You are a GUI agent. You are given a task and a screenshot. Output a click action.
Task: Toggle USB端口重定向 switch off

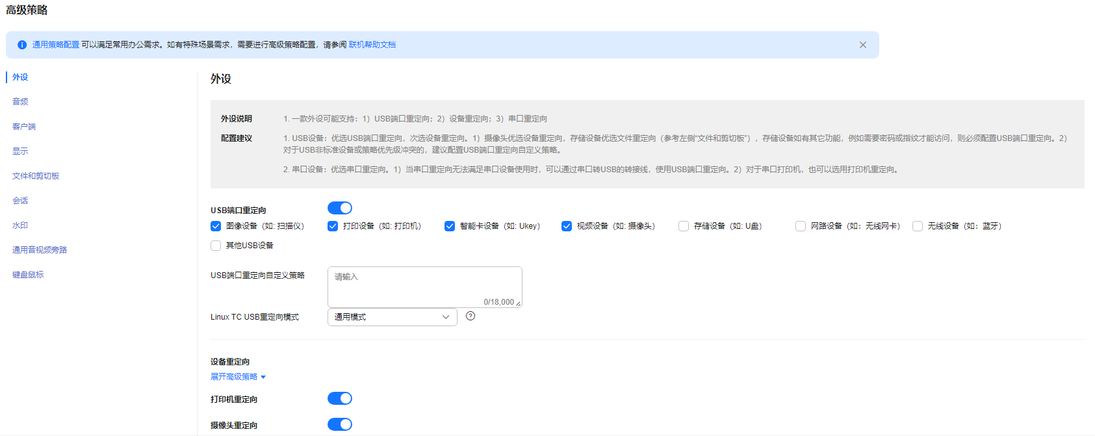pos(339,208)
